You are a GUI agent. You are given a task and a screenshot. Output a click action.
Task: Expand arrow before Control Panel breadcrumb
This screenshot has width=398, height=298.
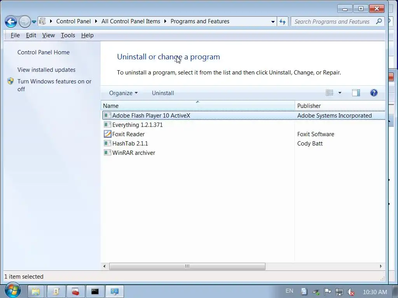51,21
